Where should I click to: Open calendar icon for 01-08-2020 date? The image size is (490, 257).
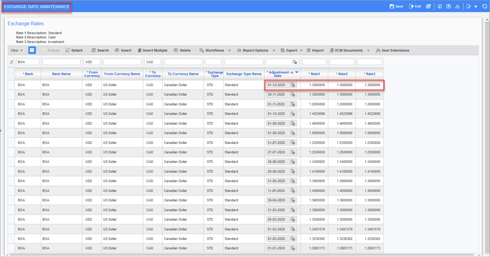click(293, 133)
